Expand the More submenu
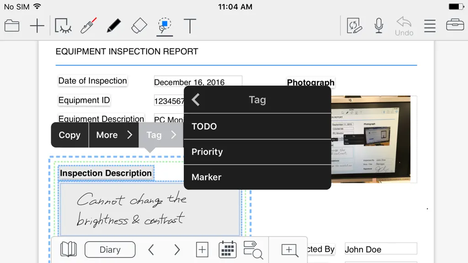468x263 pixels. [114, 135]
